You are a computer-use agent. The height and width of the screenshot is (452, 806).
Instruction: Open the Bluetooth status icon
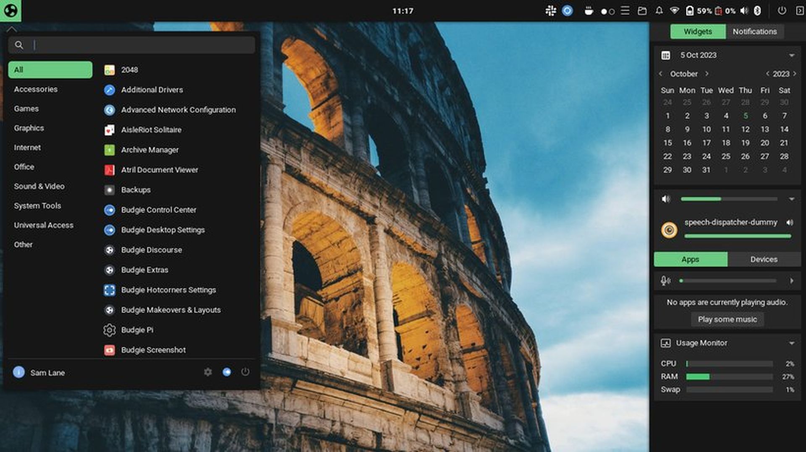(758, 11)
